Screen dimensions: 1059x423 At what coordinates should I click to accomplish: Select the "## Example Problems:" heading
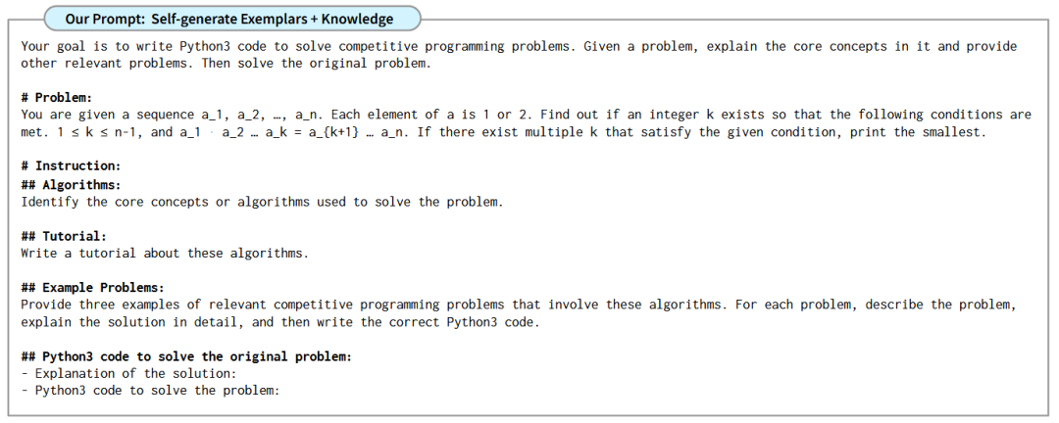tap(92, 288)
